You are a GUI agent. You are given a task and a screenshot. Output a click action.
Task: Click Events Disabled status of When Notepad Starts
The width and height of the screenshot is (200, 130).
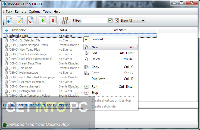(69, 45)
